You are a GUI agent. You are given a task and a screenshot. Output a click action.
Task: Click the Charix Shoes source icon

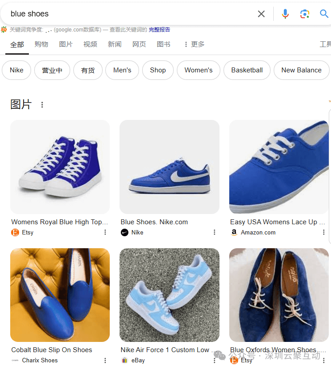[15, 360]
